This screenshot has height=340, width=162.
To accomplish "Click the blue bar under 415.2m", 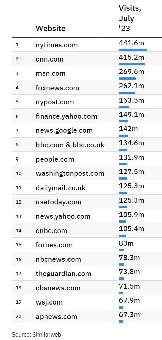I will [132, 64].
